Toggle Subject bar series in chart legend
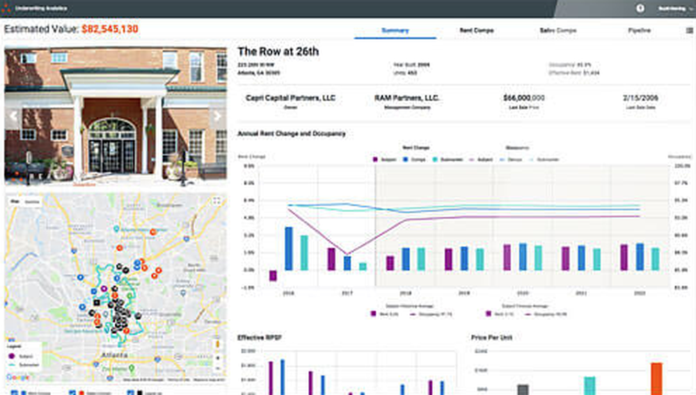 384,159
